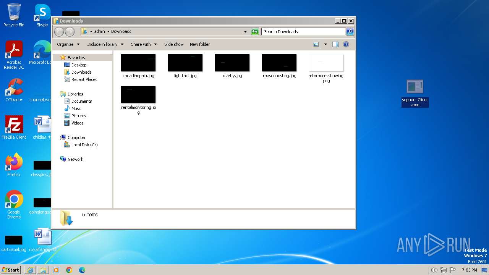Select Favorites in the navigation pane
The image size is (489, 275).
[x=76, y=58]
